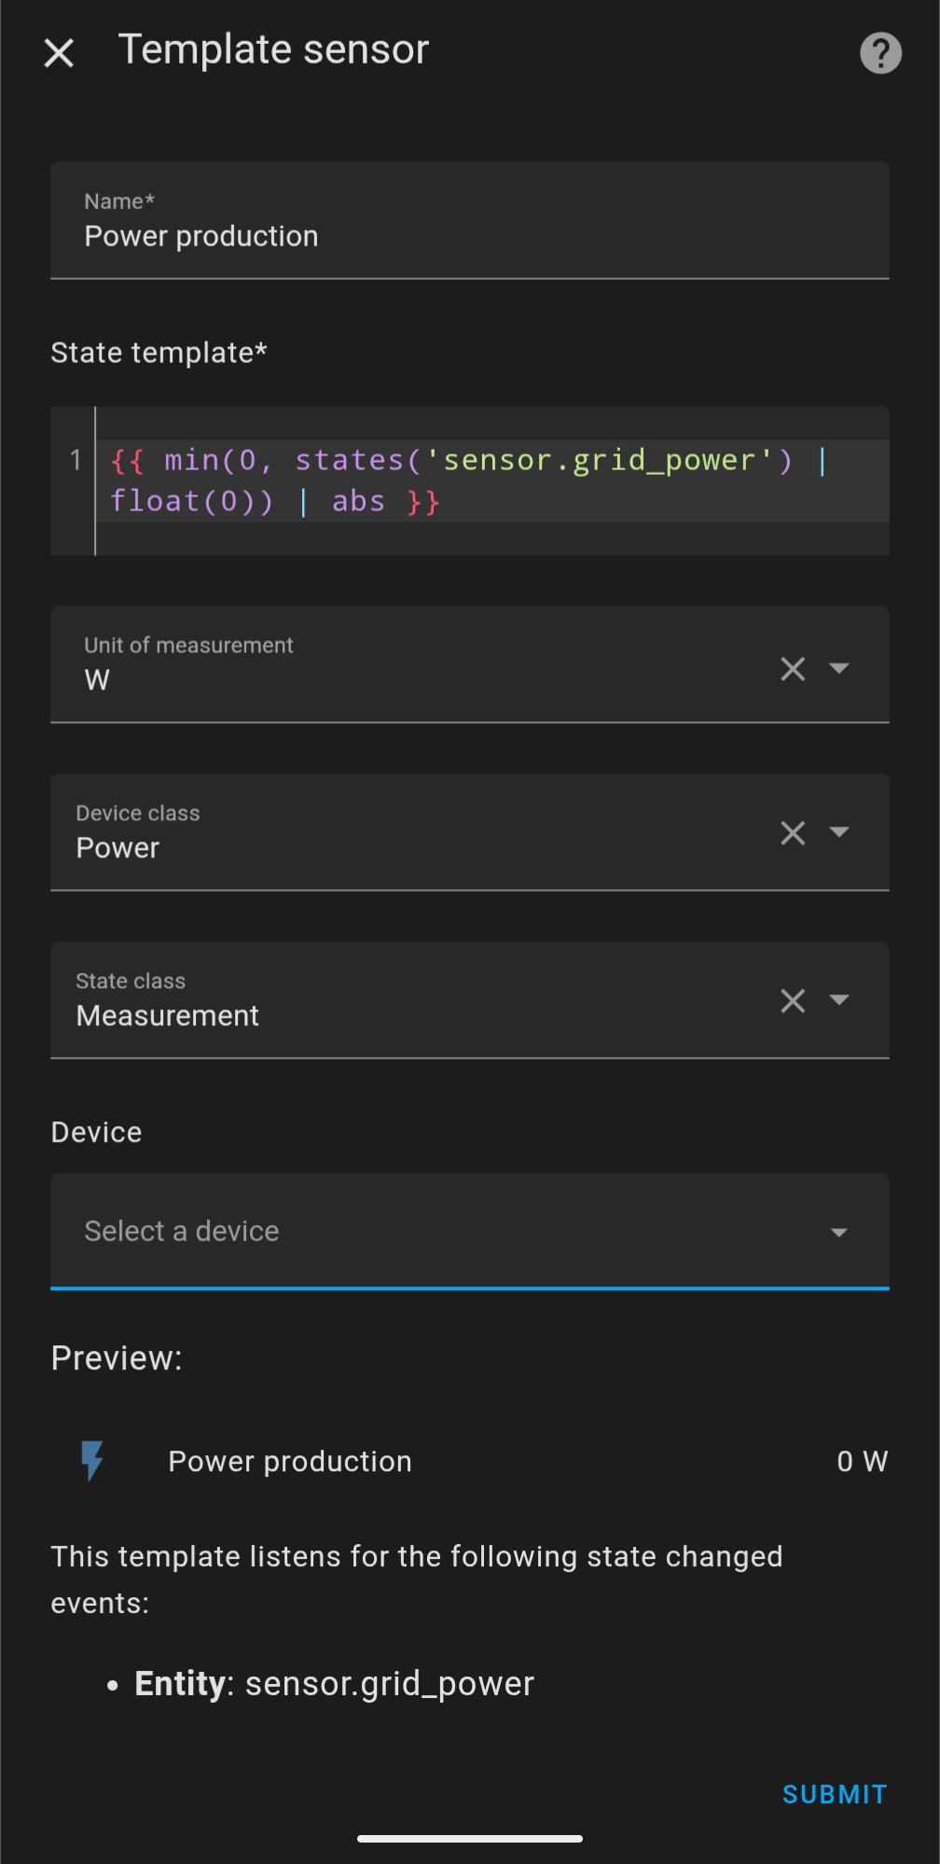Clear the Device class selection
This screenshot has height=1864, width=940.
tap(792, 832)
